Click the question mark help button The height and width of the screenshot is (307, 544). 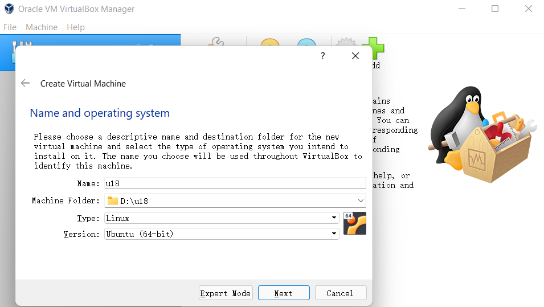tap(322, 56)
